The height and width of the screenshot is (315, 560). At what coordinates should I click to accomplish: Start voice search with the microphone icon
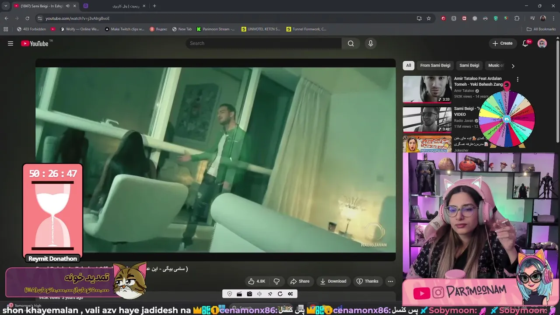371,43
